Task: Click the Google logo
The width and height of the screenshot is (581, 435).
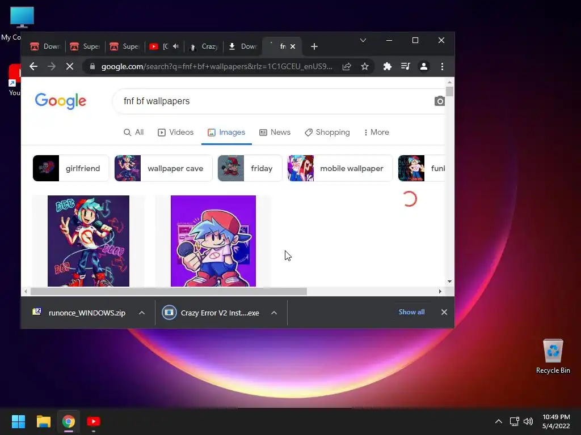Action: [61, 101]
